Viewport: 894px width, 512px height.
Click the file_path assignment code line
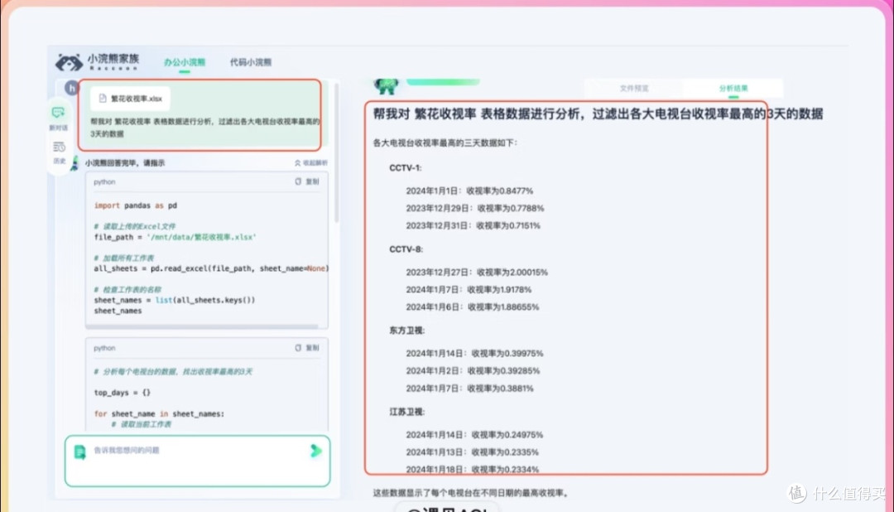175,237
